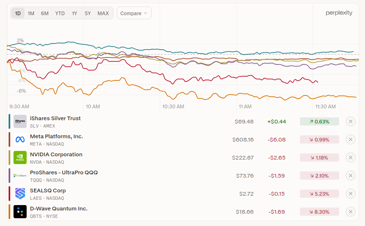The width and height of the screenshot is (365, 226).
Task: Open the Compare dropdown
Action: point(134,13)
